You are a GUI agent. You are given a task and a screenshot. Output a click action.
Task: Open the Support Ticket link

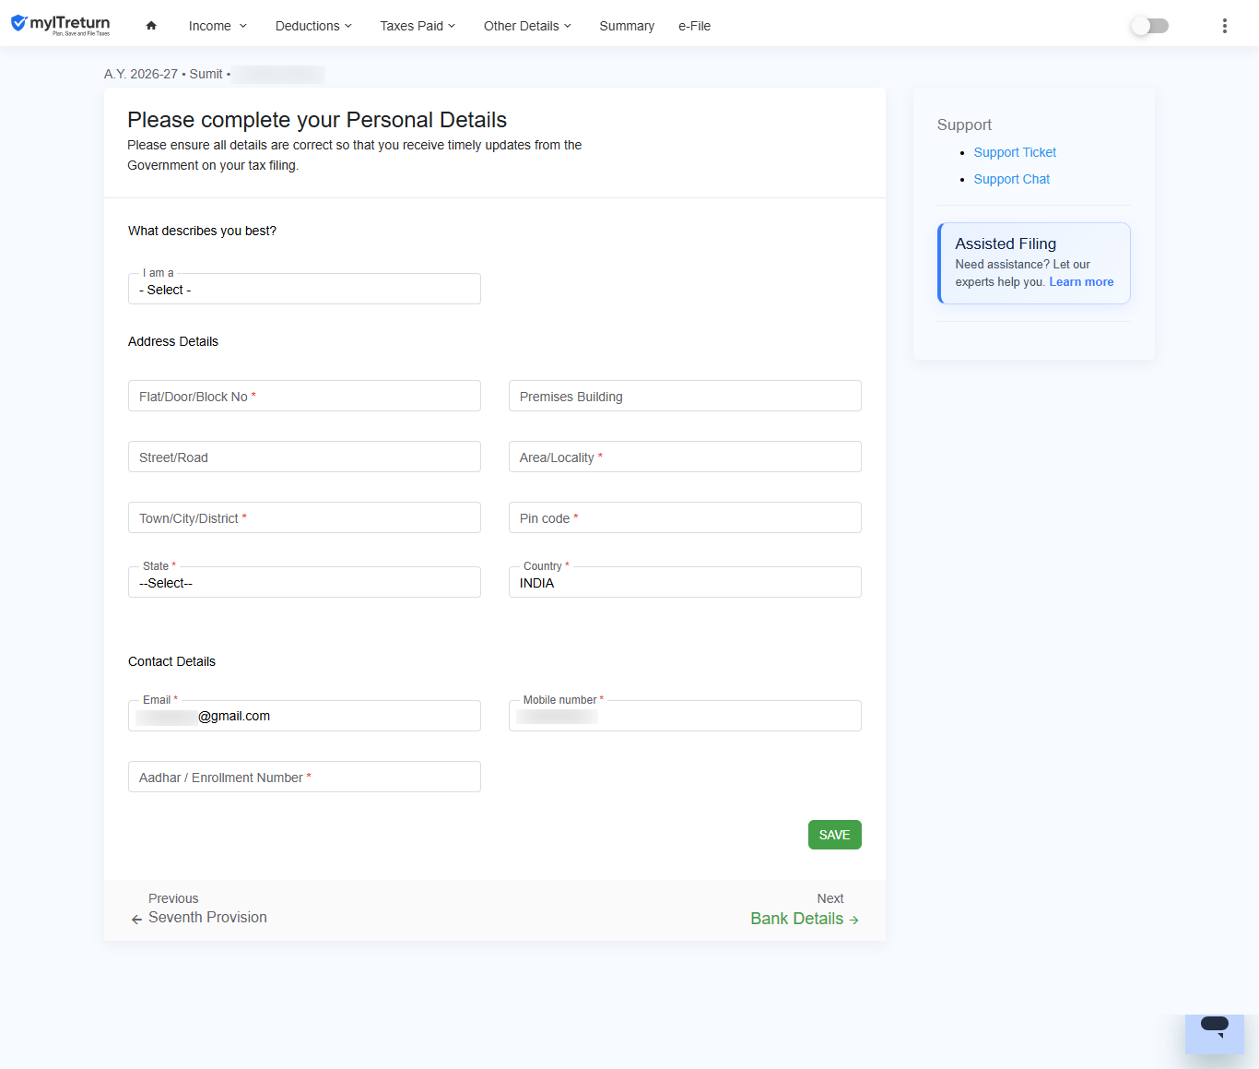pos(1015,152)
